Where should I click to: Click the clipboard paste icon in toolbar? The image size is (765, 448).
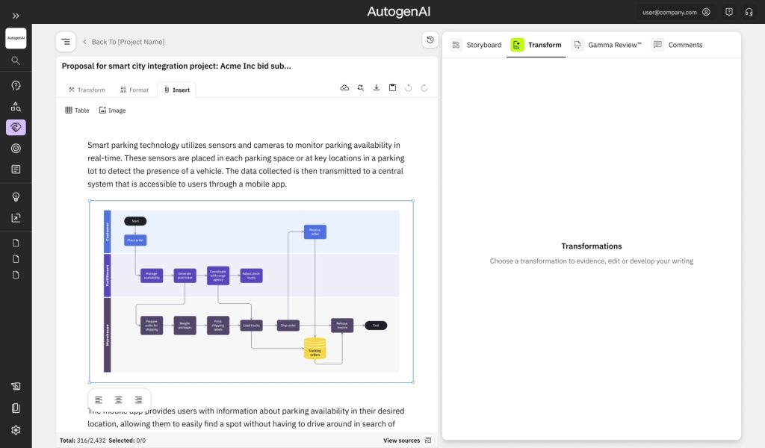[392, 88]
